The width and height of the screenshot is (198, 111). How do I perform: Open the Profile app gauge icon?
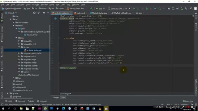point(155,9)
